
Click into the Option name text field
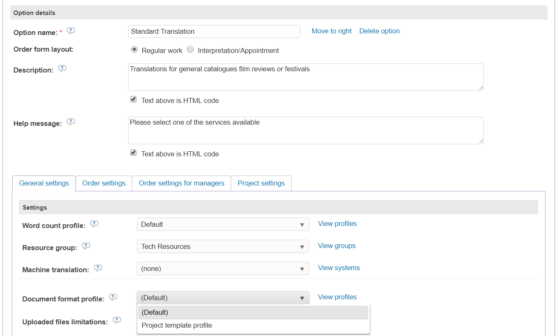[214, 31]
